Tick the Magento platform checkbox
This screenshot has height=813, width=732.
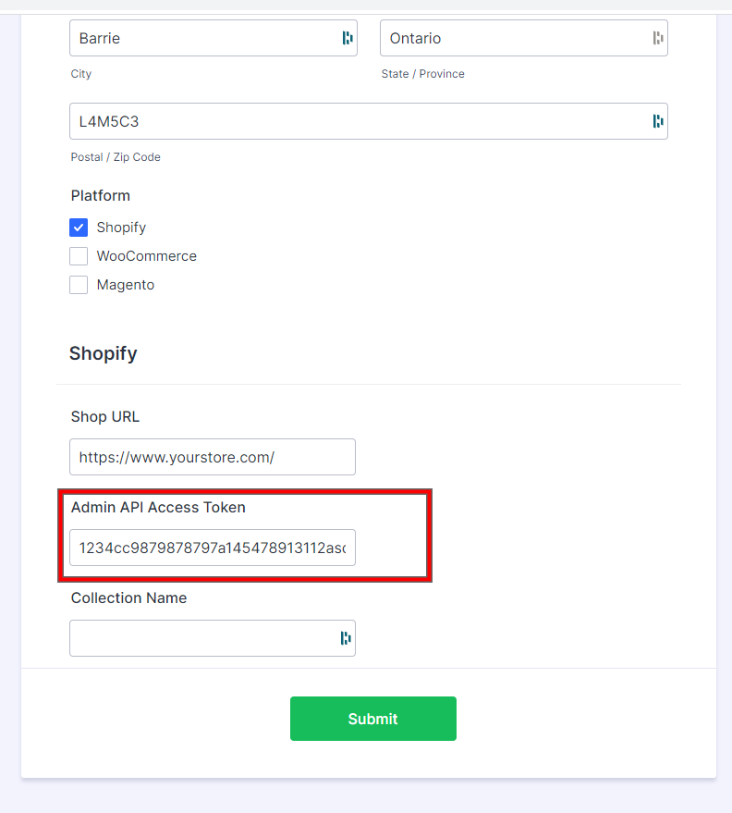point(79,285)
